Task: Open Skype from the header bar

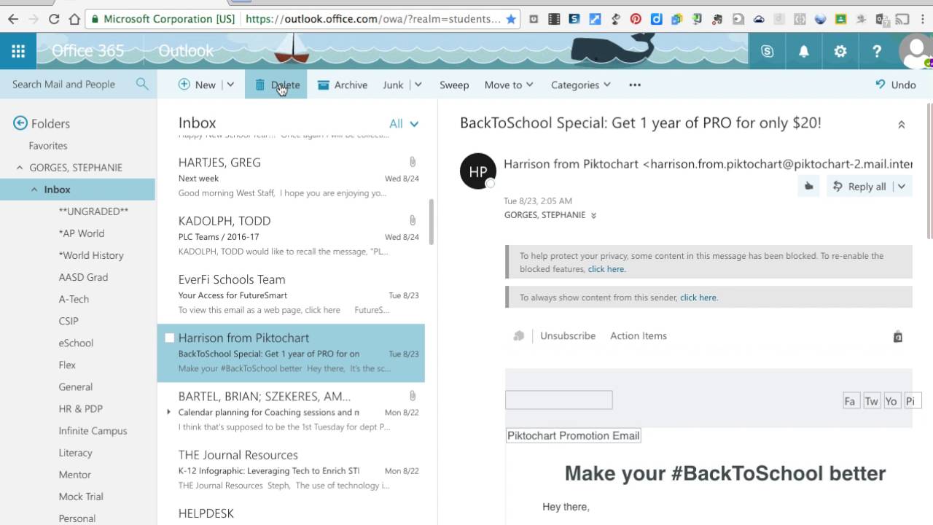Action: 767,51
